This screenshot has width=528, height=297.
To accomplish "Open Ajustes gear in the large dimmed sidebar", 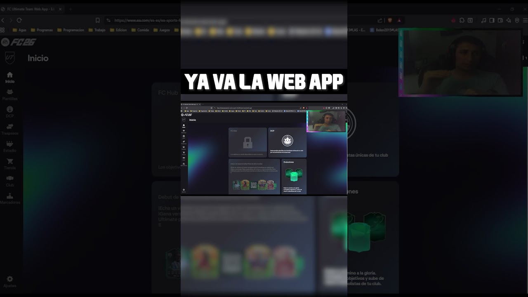I will [9, 282].
